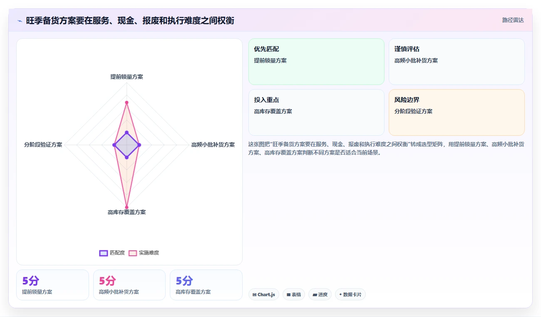
Task: Click the 进度 tag
Action: (320, 295)
